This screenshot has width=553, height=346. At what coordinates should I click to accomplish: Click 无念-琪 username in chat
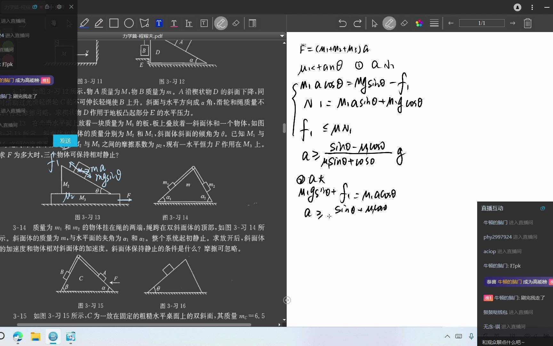(x=492, y=327)
